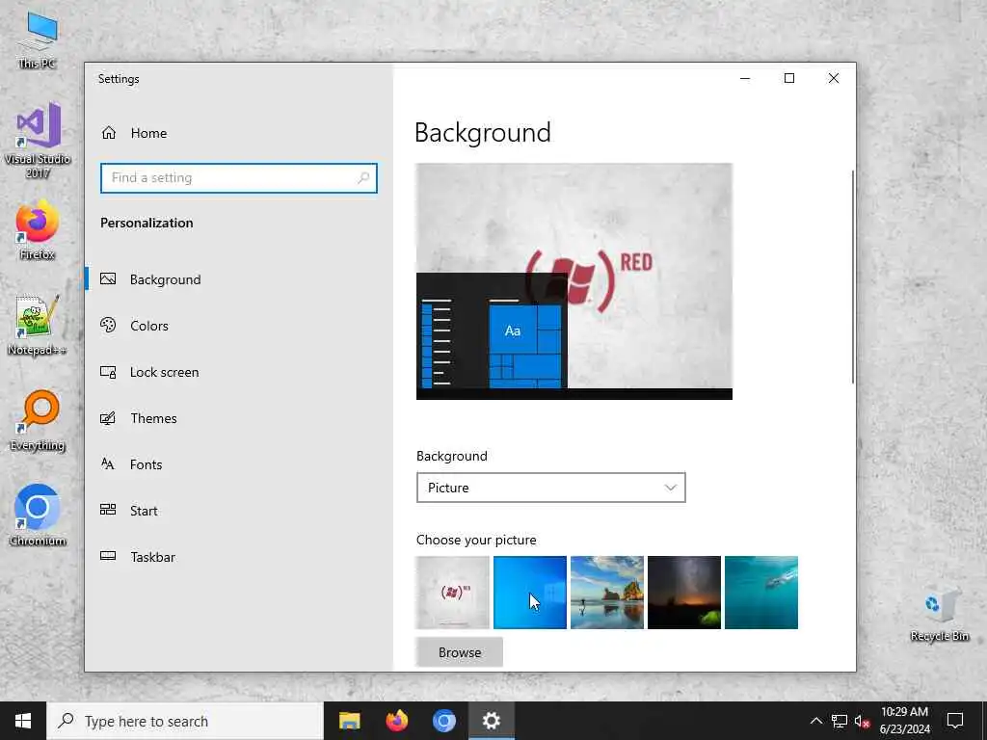Click the Background picture icon in sidebar
The height and width of the screenshot is (740, 987).
tap(108, 278)
